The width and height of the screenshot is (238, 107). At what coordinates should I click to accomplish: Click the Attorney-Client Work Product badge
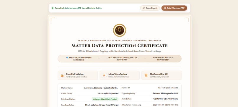click(x=105, y=99)
